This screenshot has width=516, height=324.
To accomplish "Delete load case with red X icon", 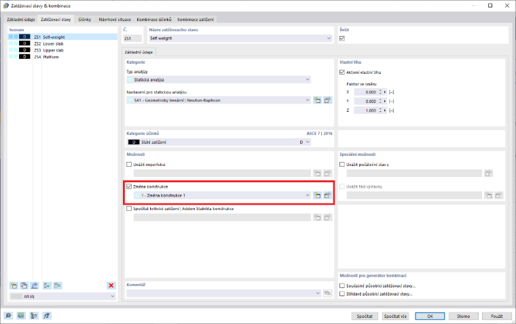I will click(111, 285).
